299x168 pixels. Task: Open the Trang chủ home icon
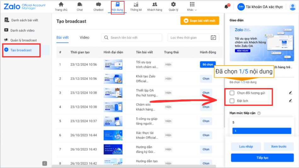[x=61, y=5]
